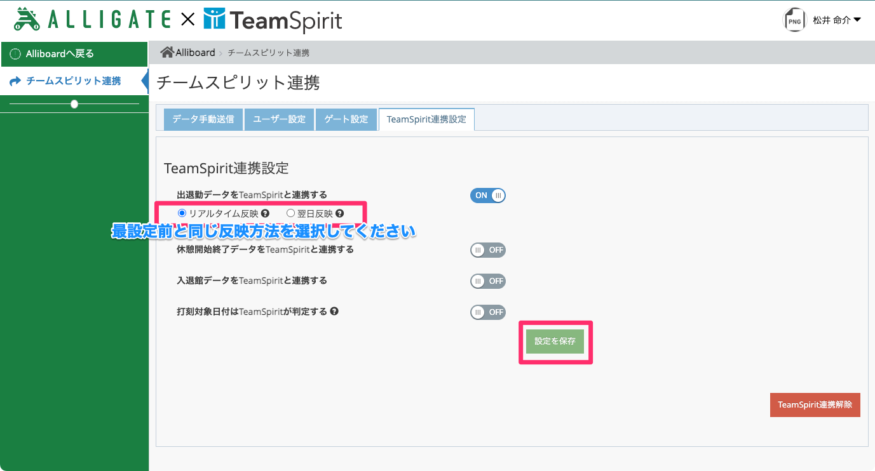Click the sidebar slider handle

pos(74,104)
